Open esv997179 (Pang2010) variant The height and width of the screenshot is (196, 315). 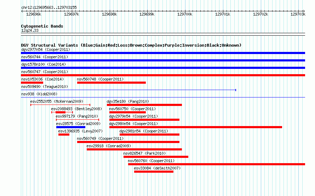pos(77,116)
